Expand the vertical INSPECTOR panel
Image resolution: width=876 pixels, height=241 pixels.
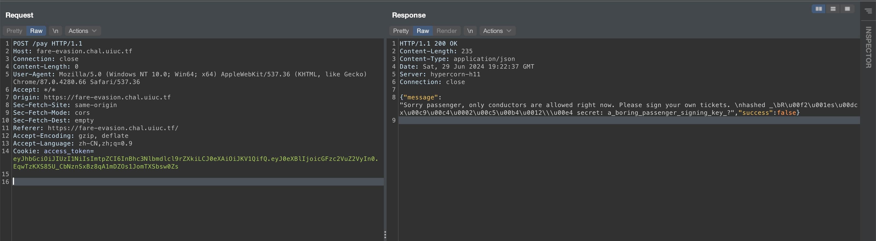868,47
